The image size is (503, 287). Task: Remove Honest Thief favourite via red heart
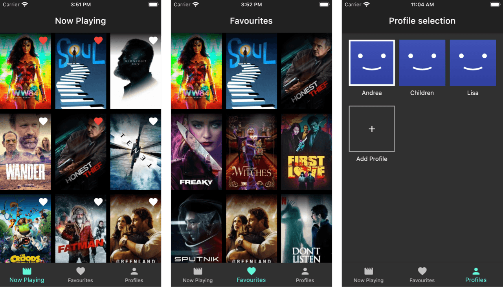click(x=98, y=121)
